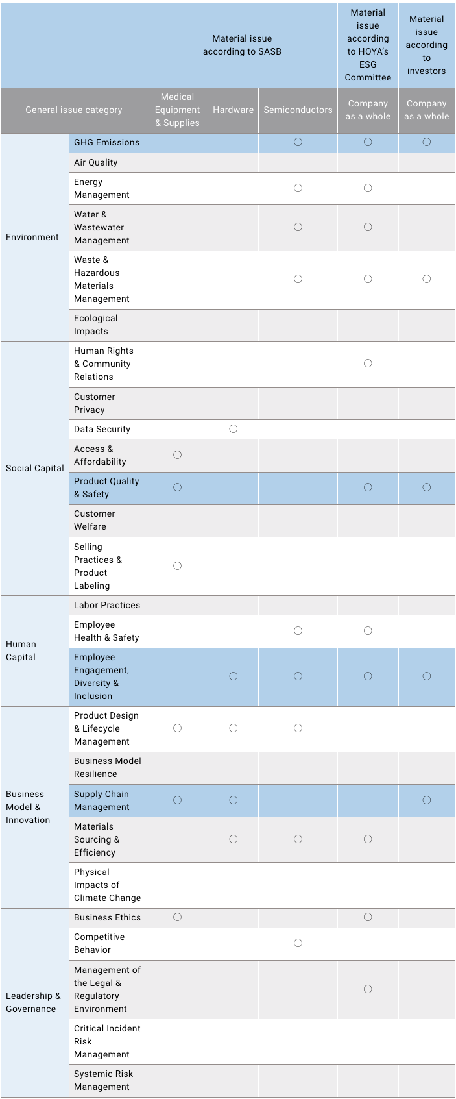Click Supply Chain Management circle under investors column

426,800
